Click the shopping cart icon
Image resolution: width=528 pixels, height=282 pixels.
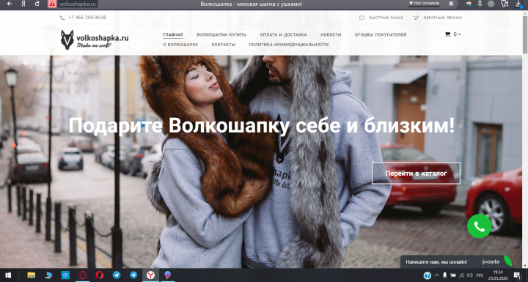tap(447, 34)
